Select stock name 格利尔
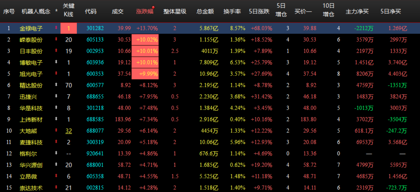Viewport: 420px width, 192px height. 28,154
